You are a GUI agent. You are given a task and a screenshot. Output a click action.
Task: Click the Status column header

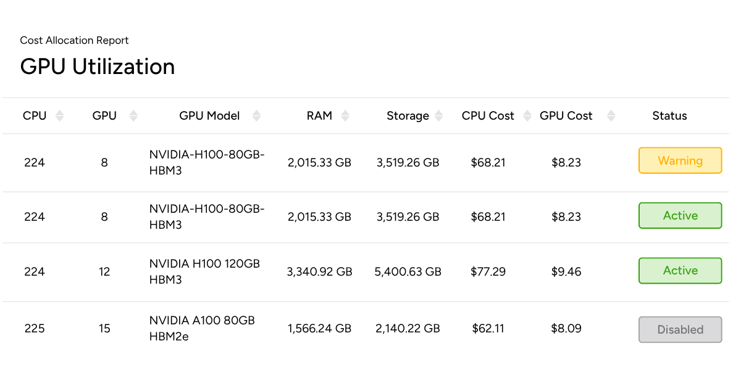pyautogui.click(x=669, y=116)
